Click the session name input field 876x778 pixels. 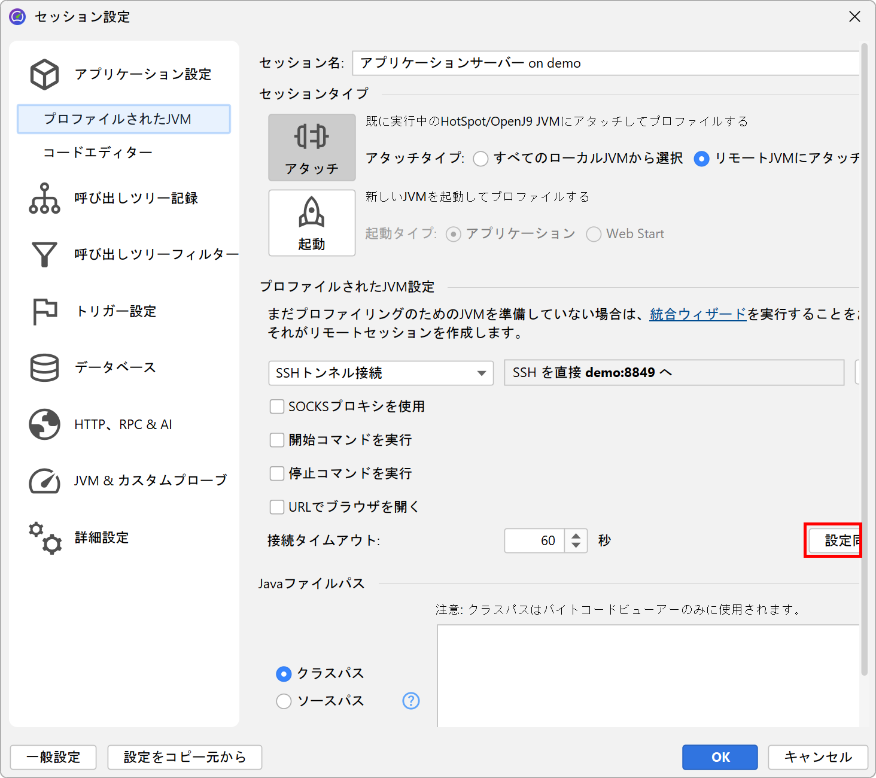(604, 63)
